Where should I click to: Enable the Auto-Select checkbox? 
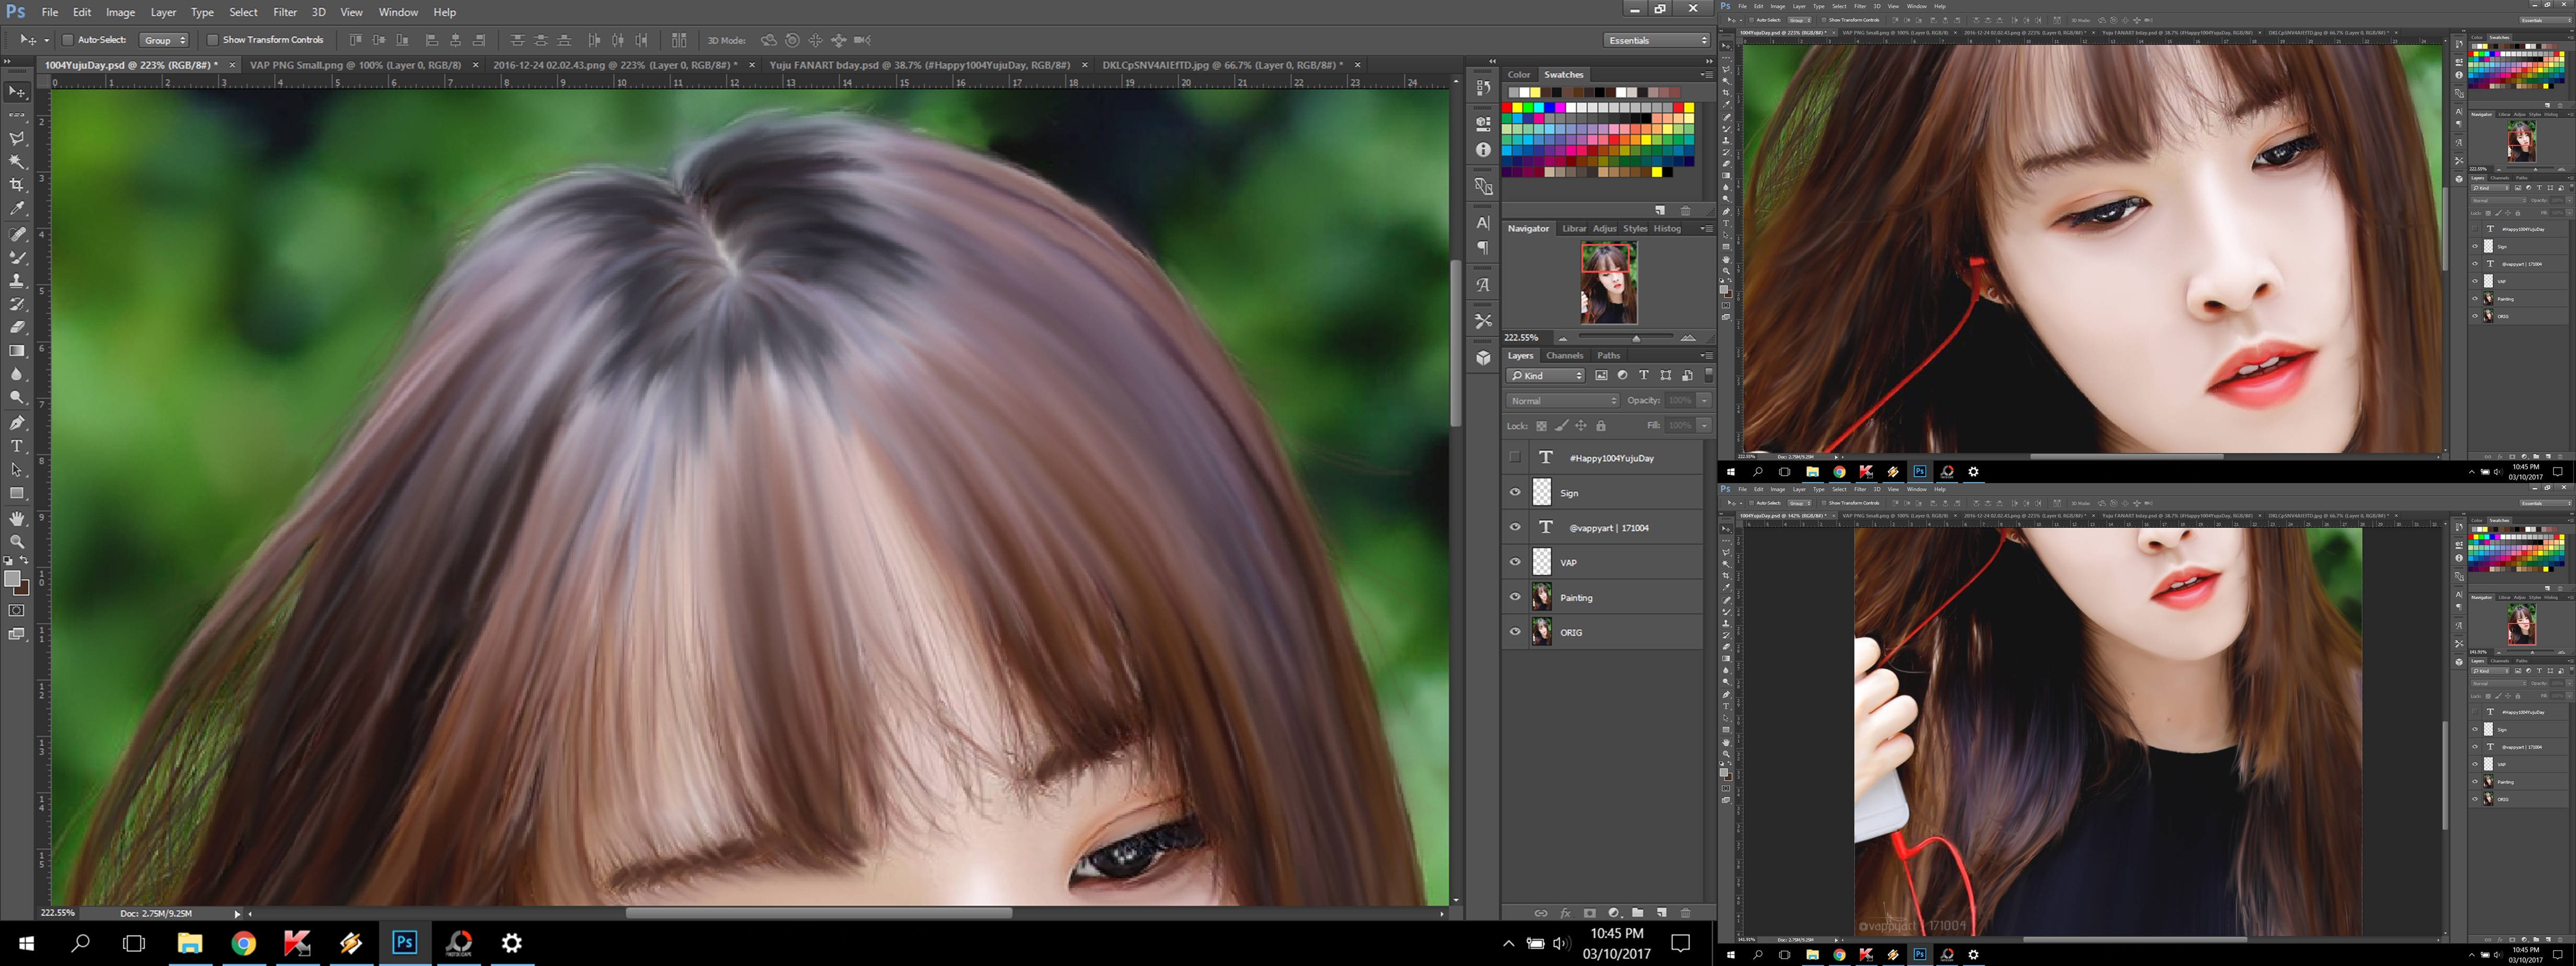tap(68, 40)
